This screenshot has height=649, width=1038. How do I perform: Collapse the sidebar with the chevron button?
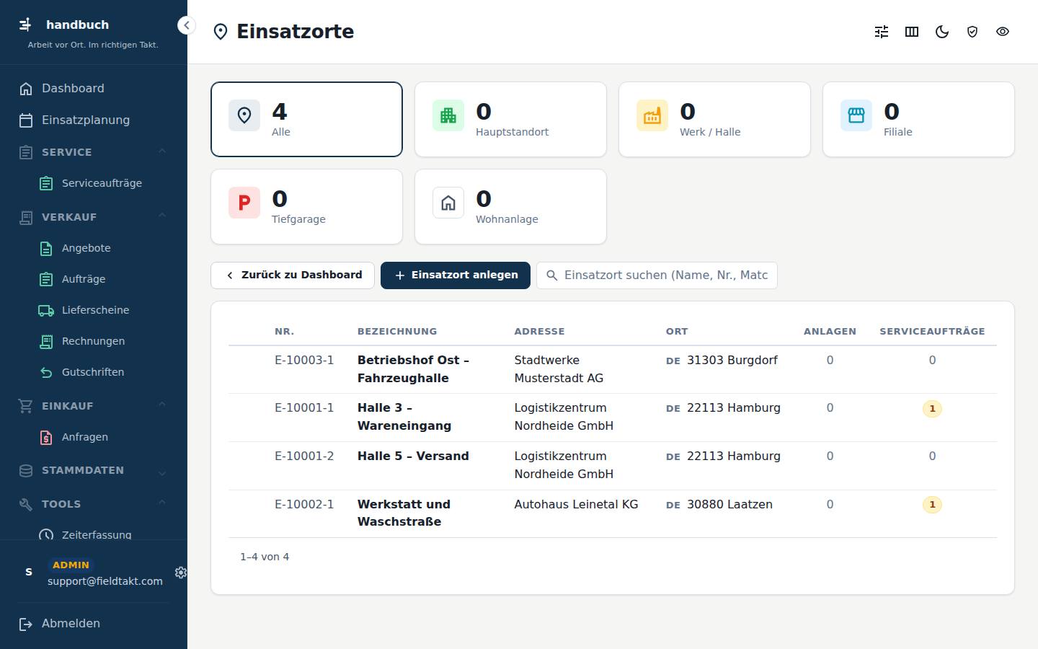[x=186, y=25]
